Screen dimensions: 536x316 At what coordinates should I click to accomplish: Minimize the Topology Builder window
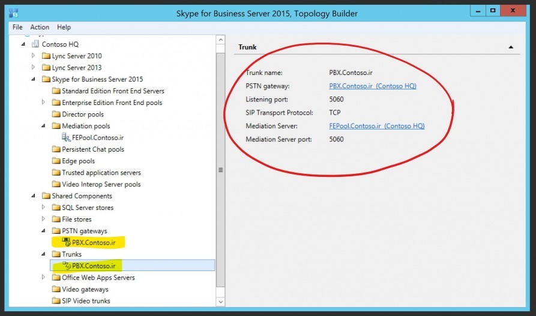(x=478, y=11)
